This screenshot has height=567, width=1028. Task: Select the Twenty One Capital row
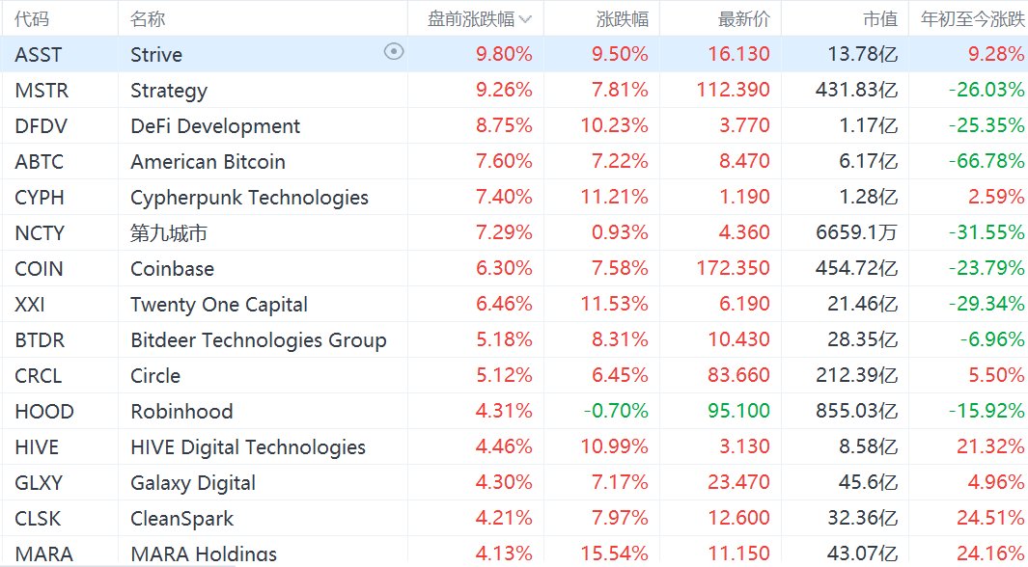514,304
